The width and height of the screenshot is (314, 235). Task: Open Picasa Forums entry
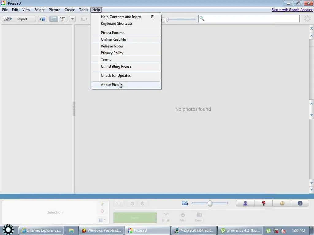tap(126, 33)
